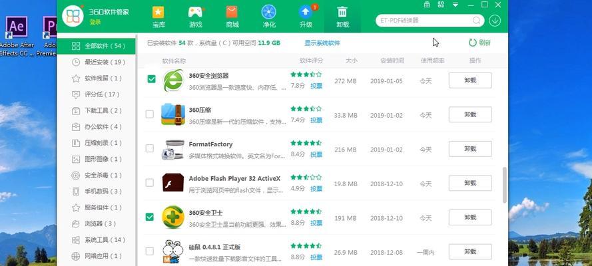Select 浏览器 (3) category

97,224
